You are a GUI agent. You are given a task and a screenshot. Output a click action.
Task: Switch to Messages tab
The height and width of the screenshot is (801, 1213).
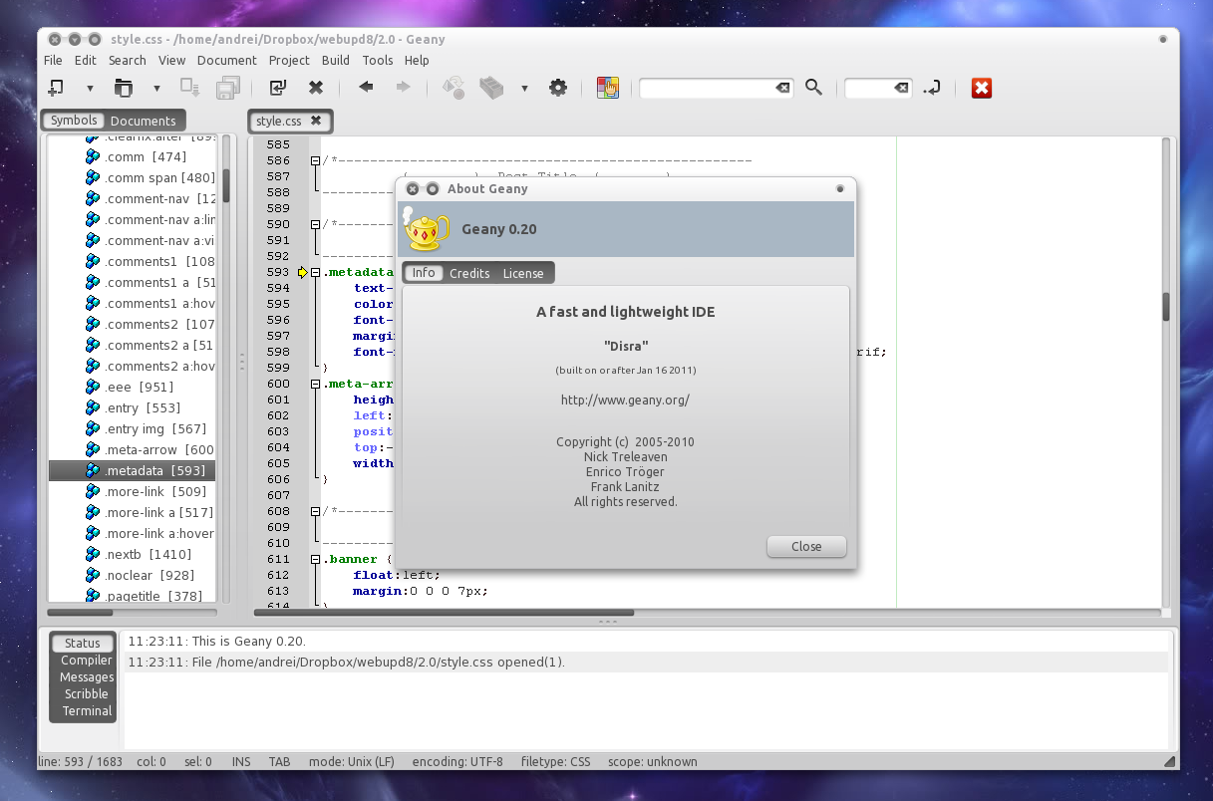pyautogui.click(x=87, y=677)
